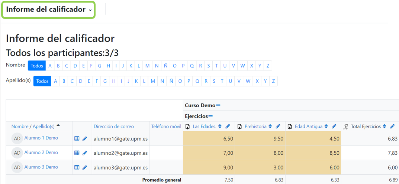Open Alumno 1 Demo profile link
Viewport: 399px width, 184px height.
(41, 138)
